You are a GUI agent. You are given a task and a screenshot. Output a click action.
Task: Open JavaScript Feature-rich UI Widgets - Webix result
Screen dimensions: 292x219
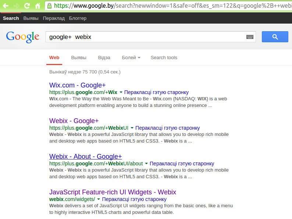pos(113,192)
